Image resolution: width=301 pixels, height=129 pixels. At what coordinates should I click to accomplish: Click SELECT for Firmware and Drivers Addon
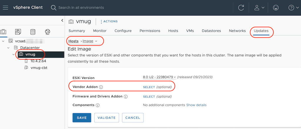click(149, 97)
